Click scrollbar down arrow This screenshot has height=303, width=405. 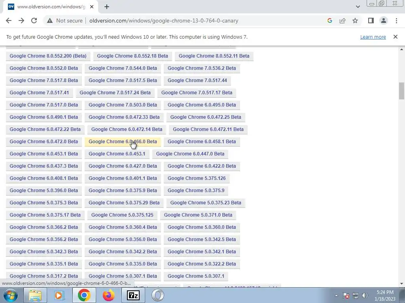[401, 284]
